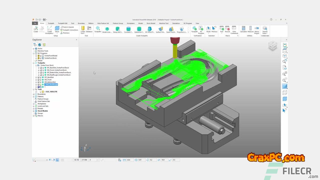Screen dimensions: 320x180
Task: Click the Feeds & Speeds button
Action: pos(67,27)
